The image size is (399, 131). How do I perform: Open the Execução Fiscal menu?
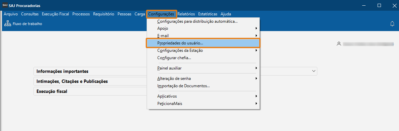point(55,14)
